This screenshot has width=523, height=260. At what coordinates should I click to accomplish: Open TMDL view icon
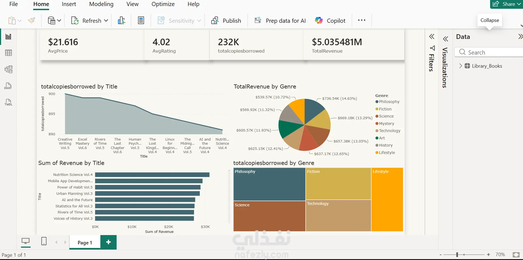(9, 102)
